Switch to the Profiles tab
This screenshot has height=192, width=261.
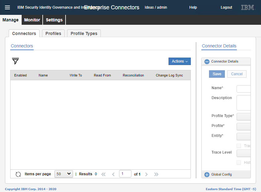click(x=53, y=33)
